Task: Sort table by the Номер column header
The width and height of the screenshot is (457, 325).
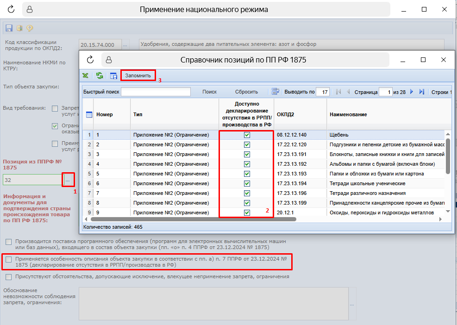Action: tap(105, 114)
